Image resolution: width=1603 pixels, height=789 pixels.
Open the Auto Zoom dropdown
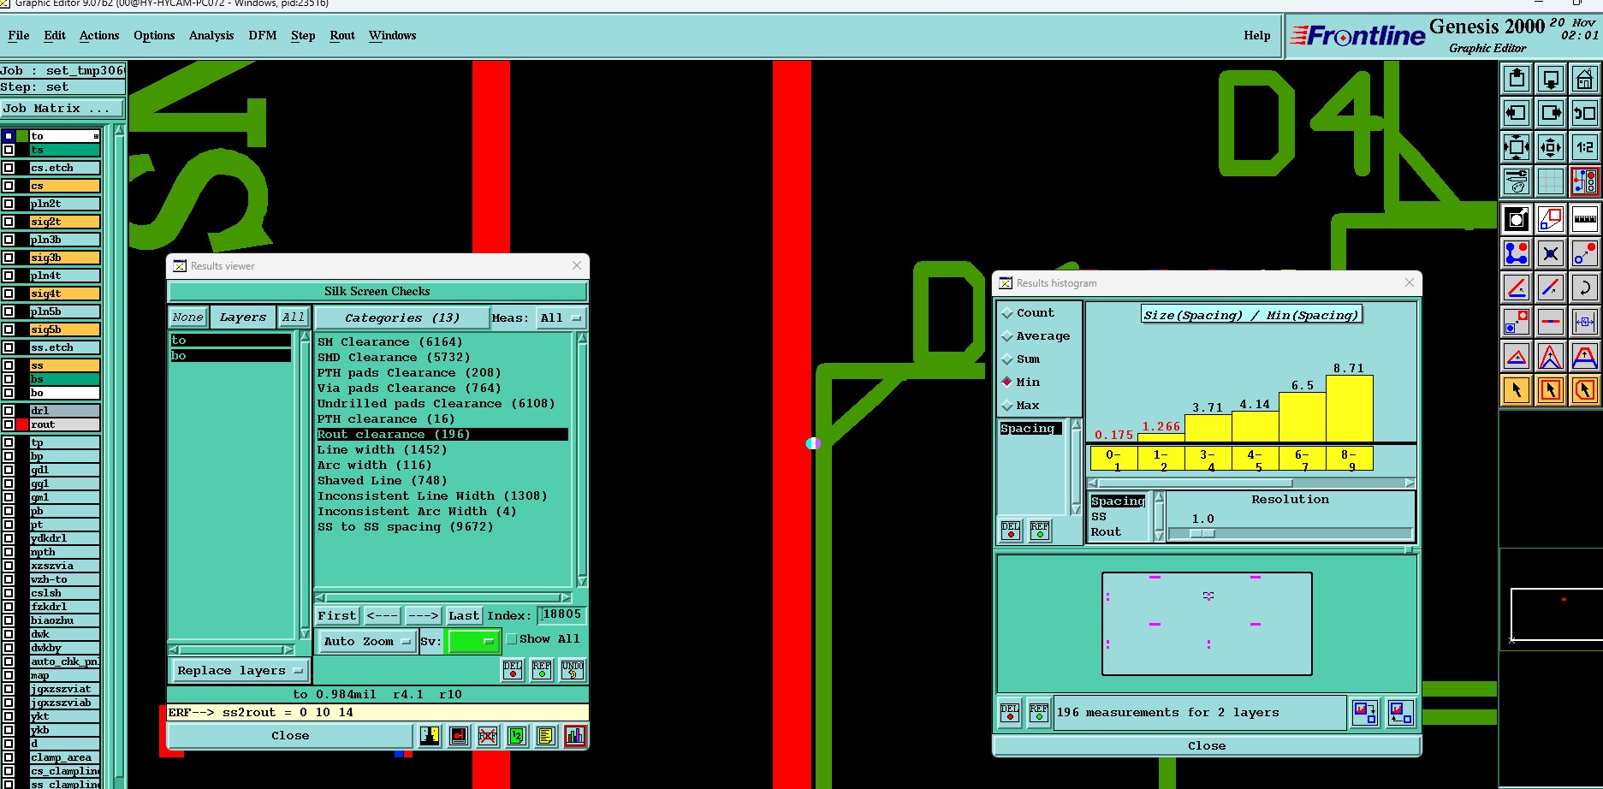pyautogui.click(x=367, y=641)
